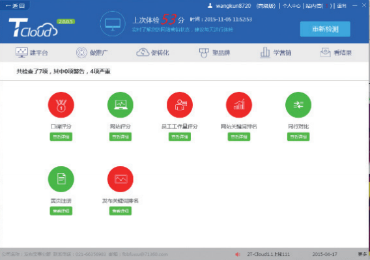This screenshot has width=370, height=260.
Task: Open the 做推广 tab
Action: tap(92, 52)
